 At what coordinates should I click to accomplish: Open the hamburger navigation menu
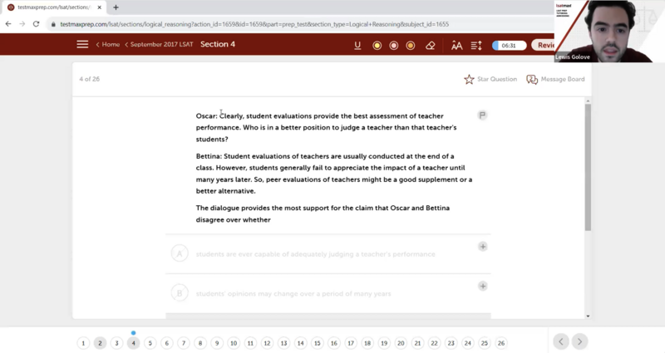82,44
